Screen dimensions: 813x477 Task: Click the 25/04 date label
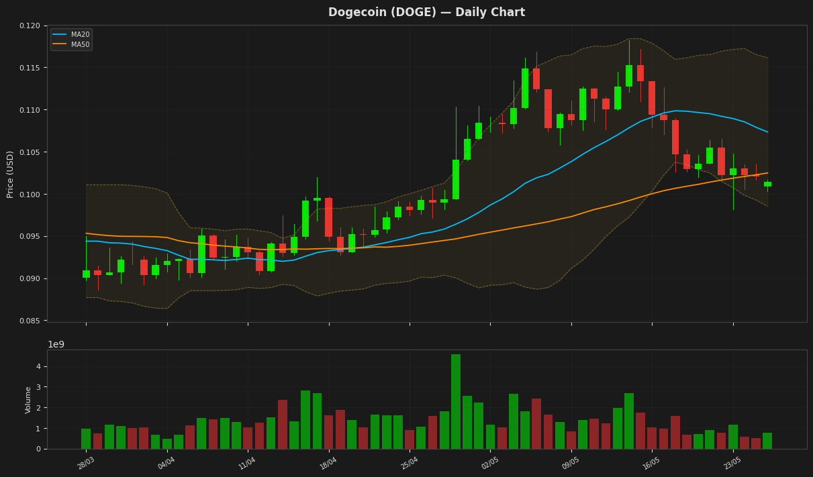(x=409, y=463)
